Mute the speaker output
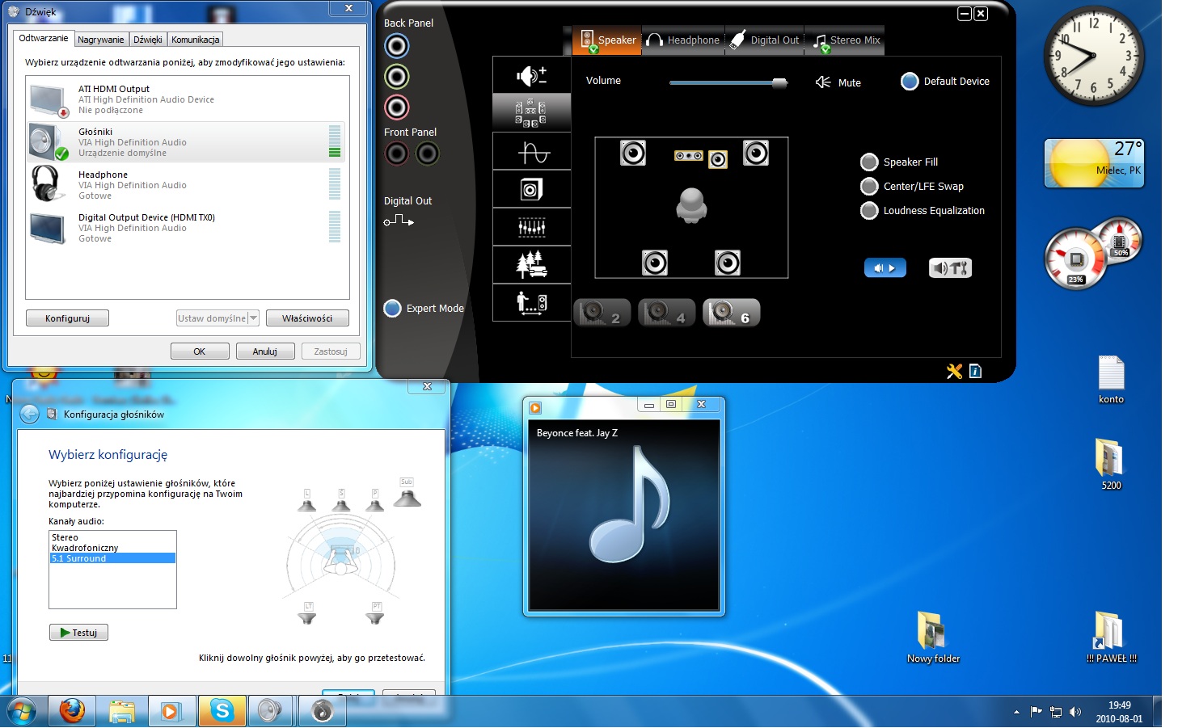1178x728 pixels. (x=838, y=82)
